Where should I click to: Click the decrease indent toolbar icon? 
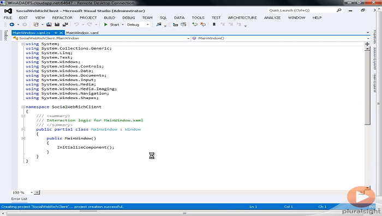click(175, 25)
